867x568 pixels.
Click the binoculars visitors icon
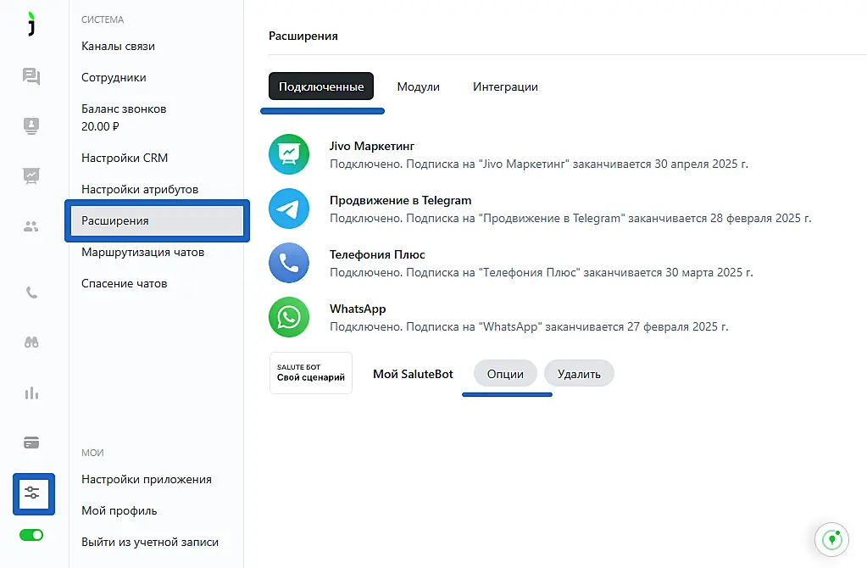point(31,342)
